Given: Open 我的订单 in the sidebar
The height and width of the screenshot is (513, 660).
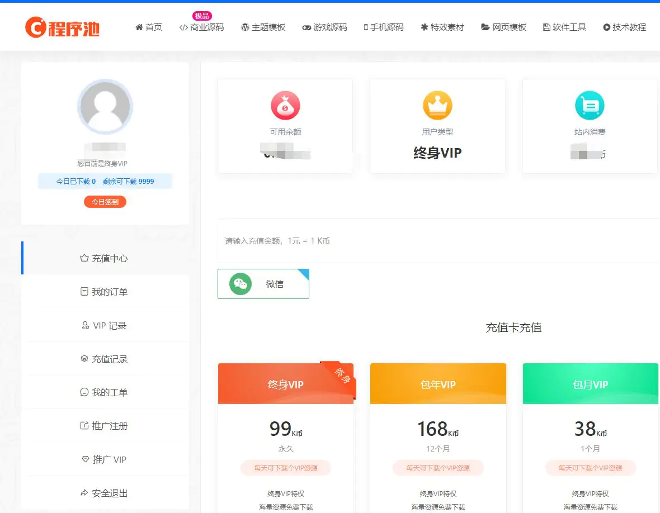Looking at the screenshot, I should [105, 291].
